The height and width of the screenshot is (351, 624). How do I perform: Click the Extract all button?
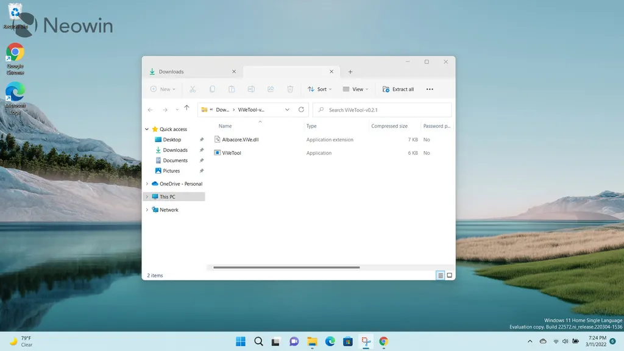point(399,89)
